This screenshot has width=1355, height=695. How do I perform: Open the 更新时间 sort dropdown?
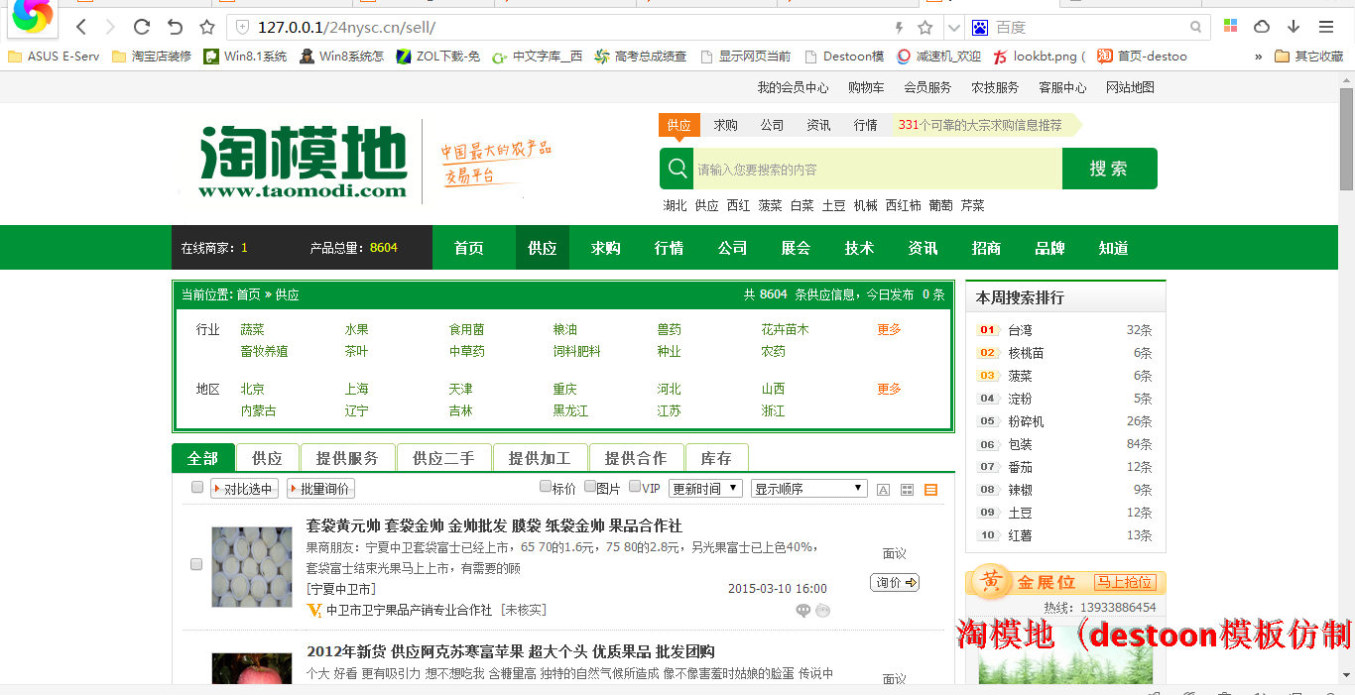point(705,489)
